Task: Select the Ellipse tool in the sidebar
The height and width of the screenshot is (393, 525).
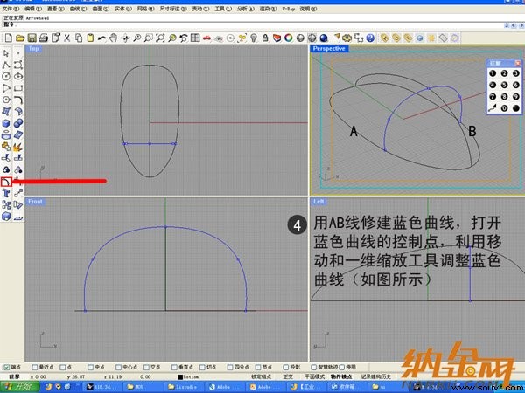Action: click(18, 77)
